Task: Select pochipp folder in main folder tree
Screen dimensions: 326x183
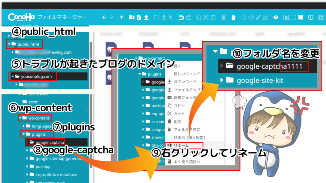Action: coord(43,166)
